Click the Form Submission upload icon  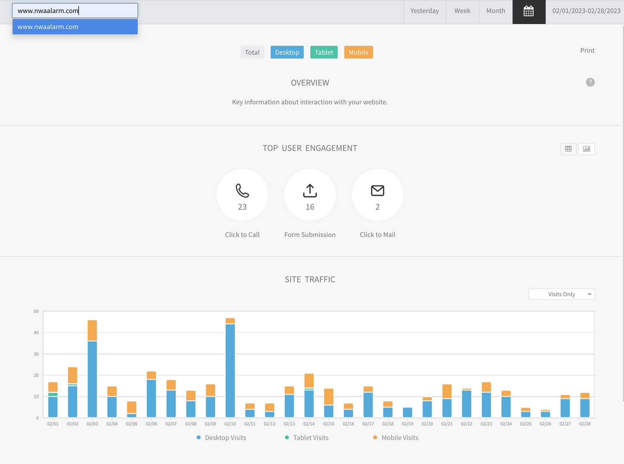(x=310, y=191)
